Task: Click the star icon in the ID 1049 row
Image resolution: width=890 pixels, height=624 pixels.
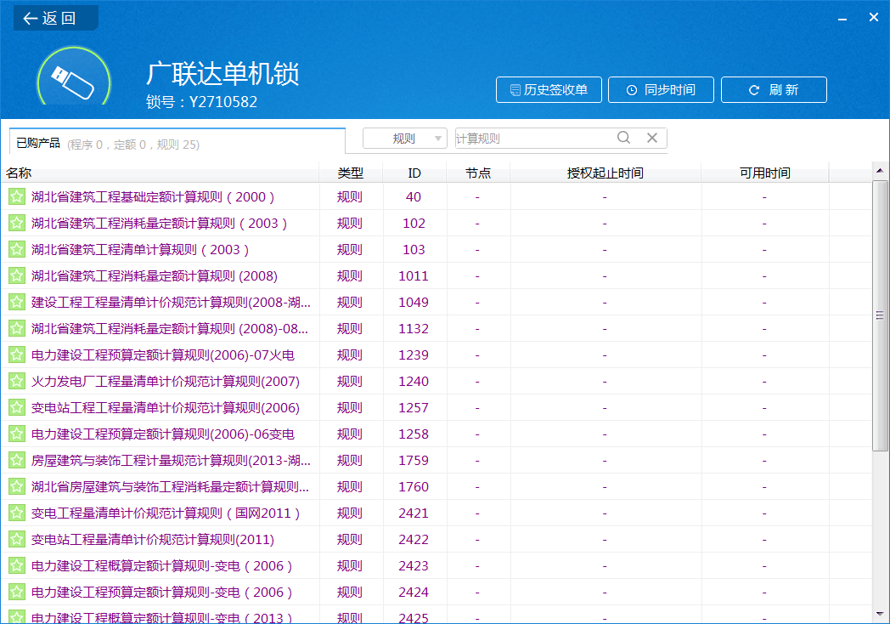Action: [x=16, y=302]
